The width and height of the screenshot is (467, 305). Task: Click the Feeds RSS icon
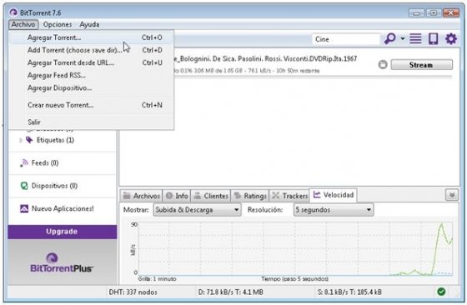[x=24, y=163]
